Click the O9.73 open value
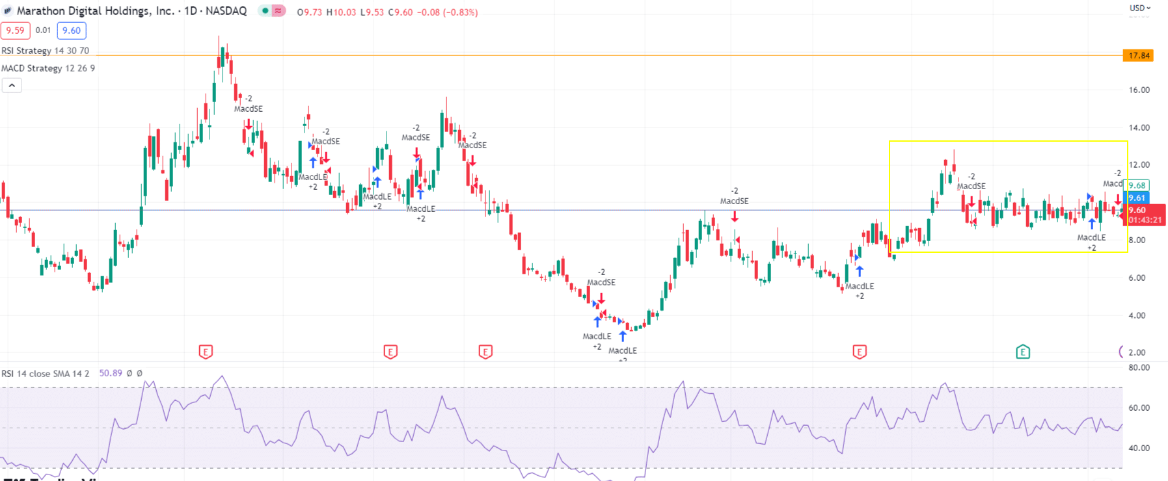This screenshot has width=1168, height=481. click(x=310, y=12)
